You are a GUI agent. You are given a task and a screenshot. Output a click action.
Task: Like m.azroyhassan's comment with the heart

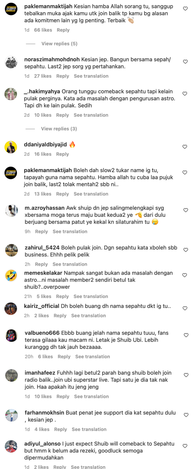click(x=185, y=210)
